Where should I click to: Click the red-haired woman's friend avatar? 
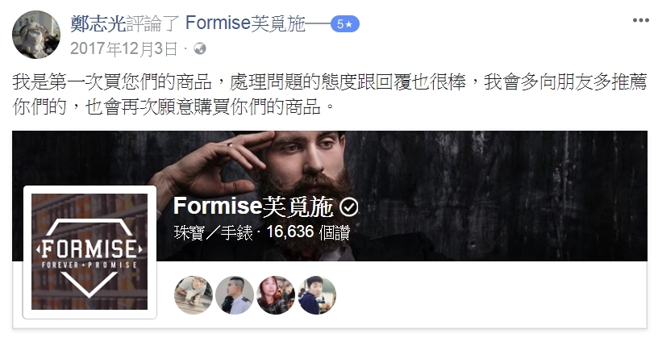pos(276,295)
